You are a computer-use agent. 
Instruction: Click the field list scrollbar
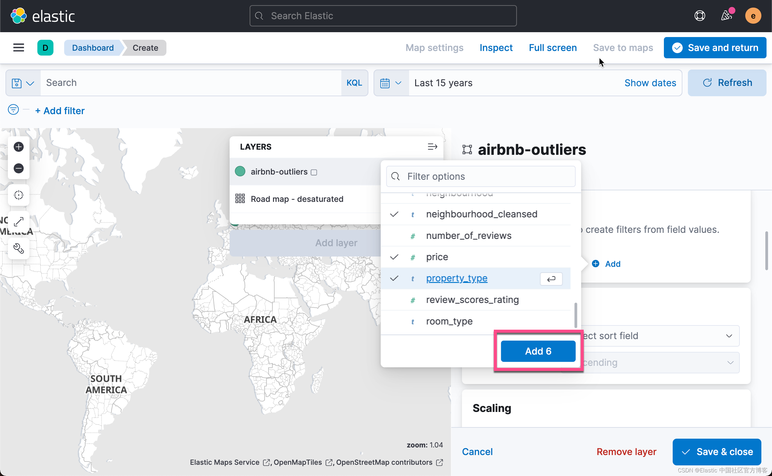pos(576,315)
